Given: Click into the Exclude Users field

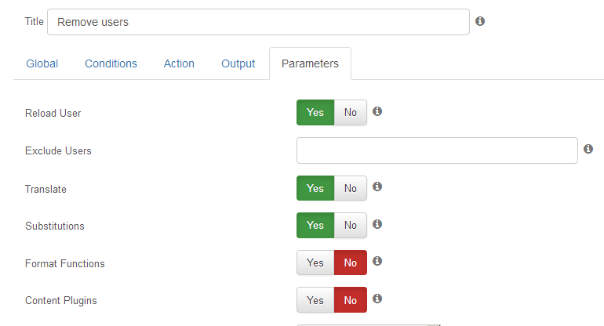Looking at the screenshot, I should (x=437, y=150).
